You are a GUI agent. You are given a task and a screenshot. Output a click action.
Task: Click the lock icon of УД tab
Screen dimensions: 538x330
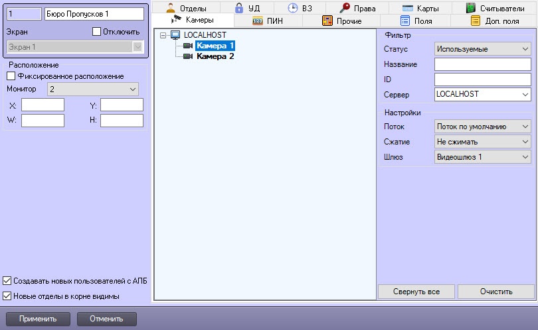pos(239,9)
